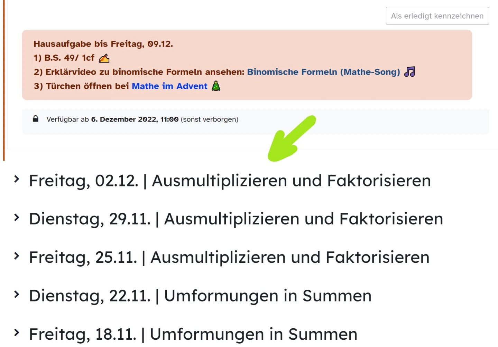Open section title 'Freitag, 25.11. | Ausmultiplizieren und Faktorisieren'

pyautogui.click(x=229, y=258)
